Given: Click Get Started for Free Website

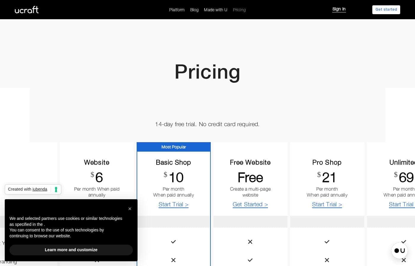Looking at the screenshot, I should pos(250,205).
